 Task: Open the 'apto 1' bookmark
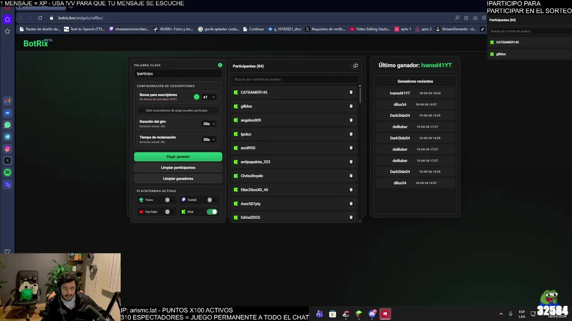[403, 29]
